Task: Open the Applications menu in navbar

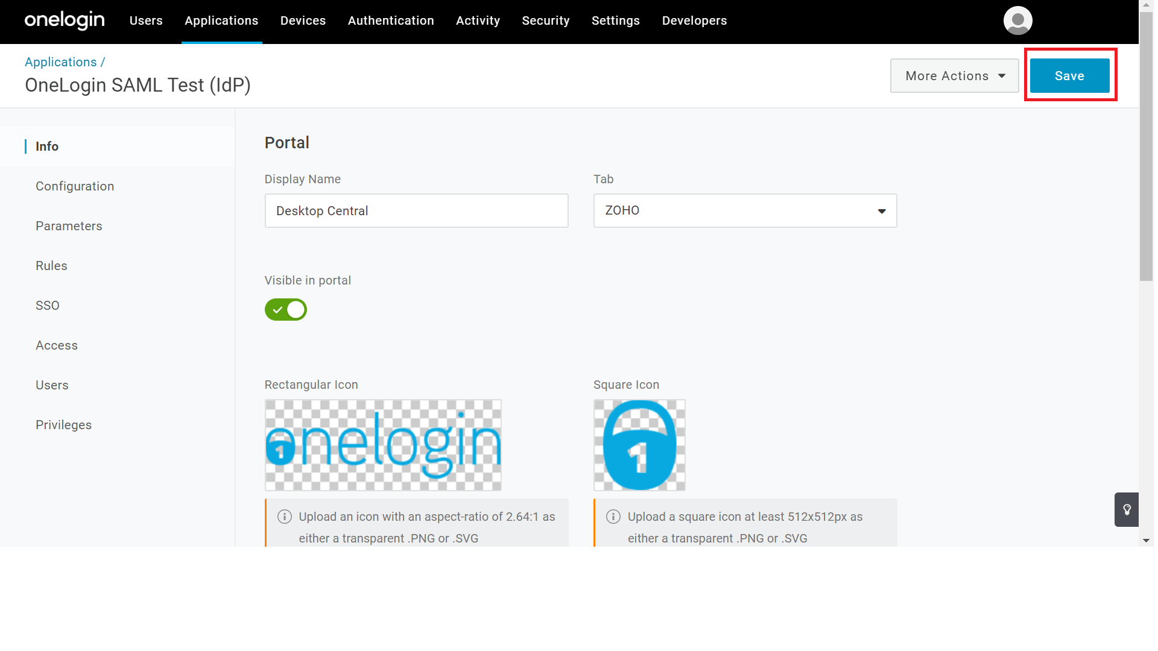Action: click(x=221, y=20)
